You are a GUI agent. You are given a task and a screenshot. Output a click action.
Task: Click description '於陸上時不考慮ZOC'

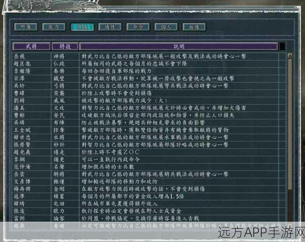pos(110,152)
